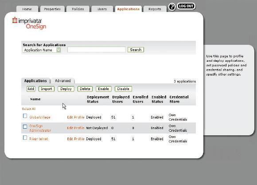The image size is (257, 185).
Task: Open the OneSign Administrator application link
Action: 40,128
